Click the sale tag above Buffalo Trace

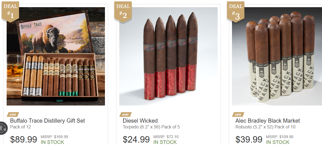(x=13, y=114)
